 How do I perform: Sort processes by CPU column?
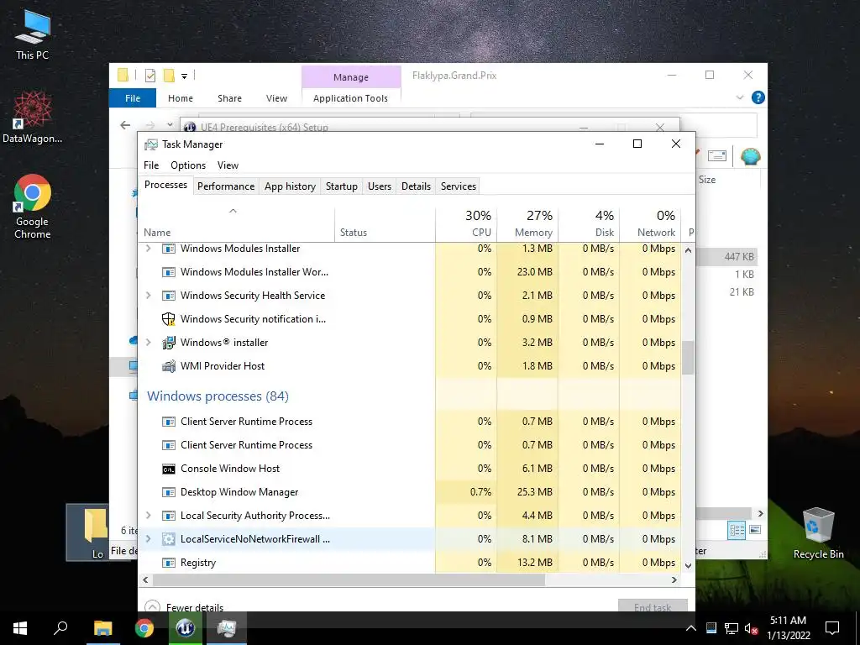pyautogui.click(x=466, y=223)
